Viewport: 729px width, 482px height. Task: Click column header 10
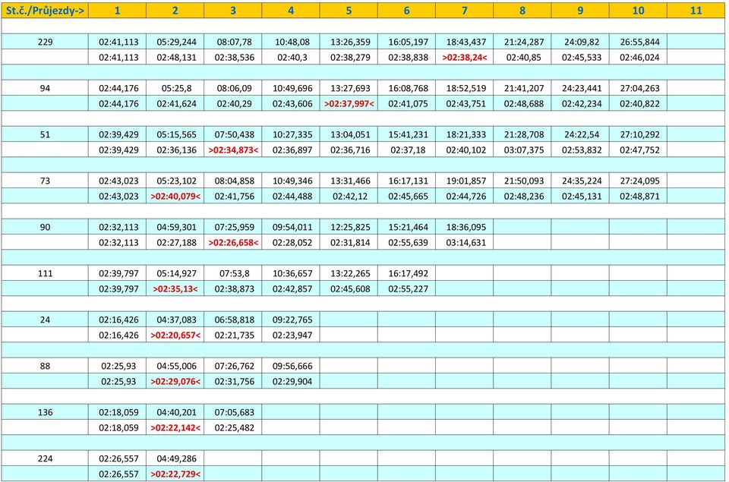pos(638,10)
